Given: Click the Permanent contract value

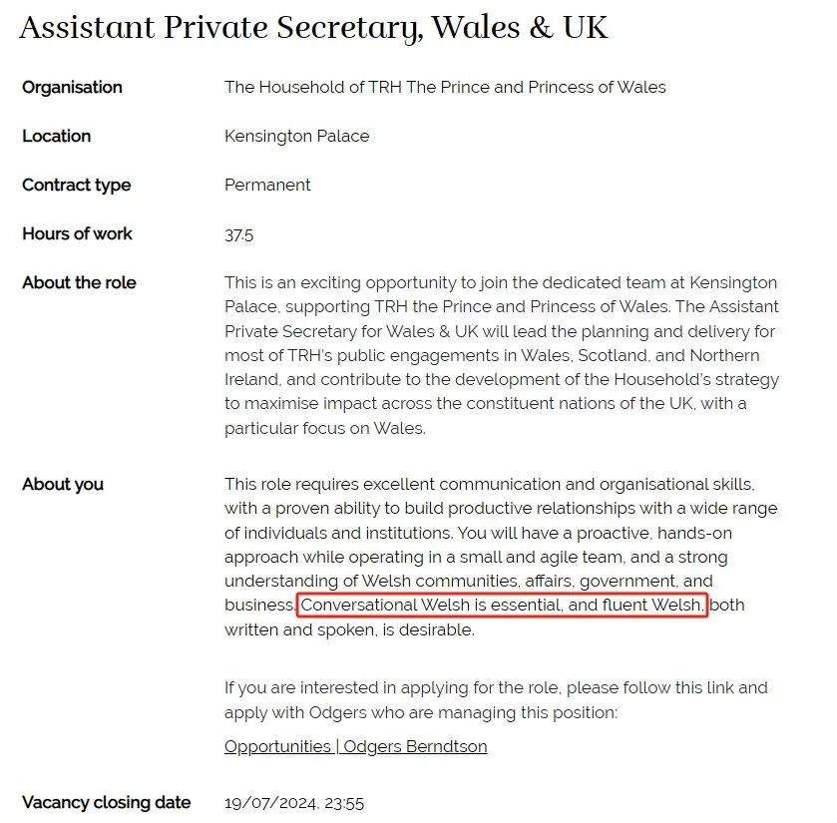Looking at the screenshot, I should tap(267, 186).
